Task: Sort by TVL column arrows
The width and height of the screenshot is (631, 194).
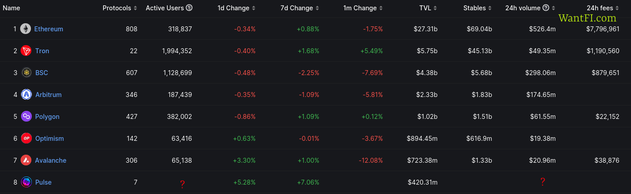Action: tap(436, 8)
